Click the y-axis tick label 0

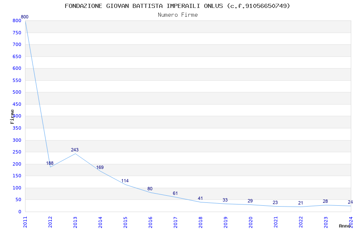pos(20,212)
